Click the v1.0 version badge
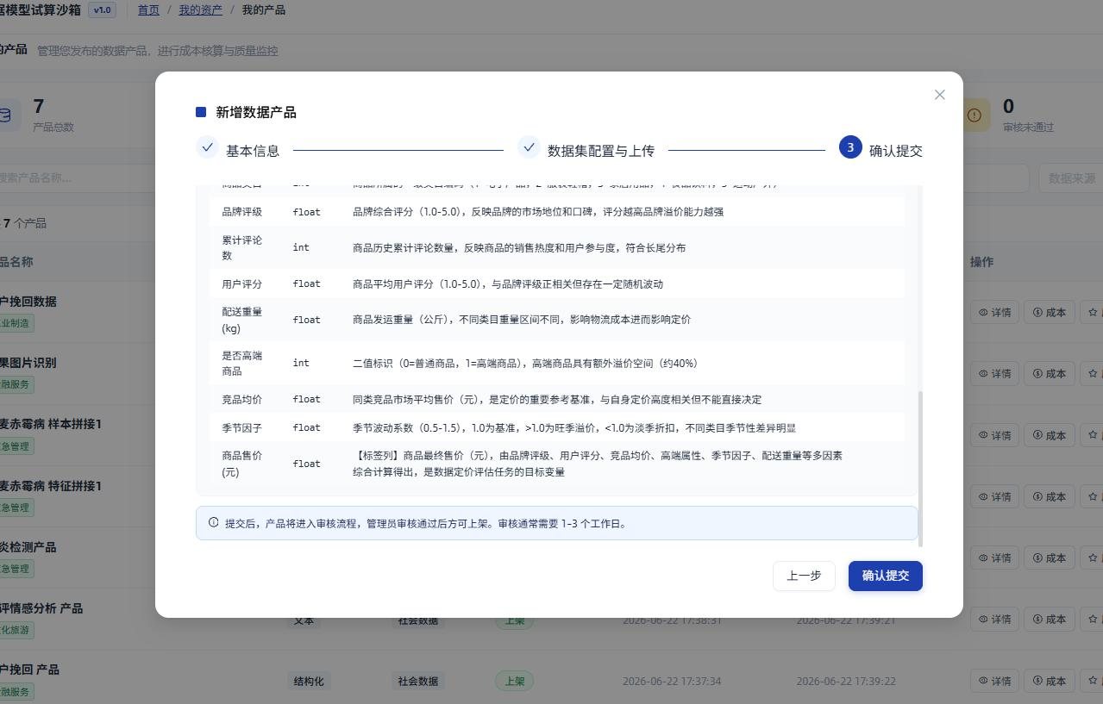Viewport: 1103px width, 704px height. 102,10
